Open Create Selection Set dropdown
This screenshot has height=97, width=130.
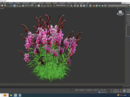61,5
